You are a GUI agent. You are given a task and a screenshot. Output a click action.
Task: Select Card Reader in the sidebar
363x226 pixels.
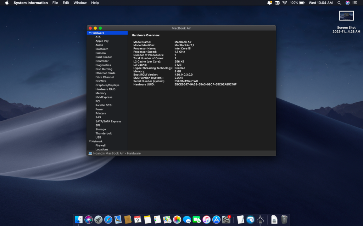104,57
